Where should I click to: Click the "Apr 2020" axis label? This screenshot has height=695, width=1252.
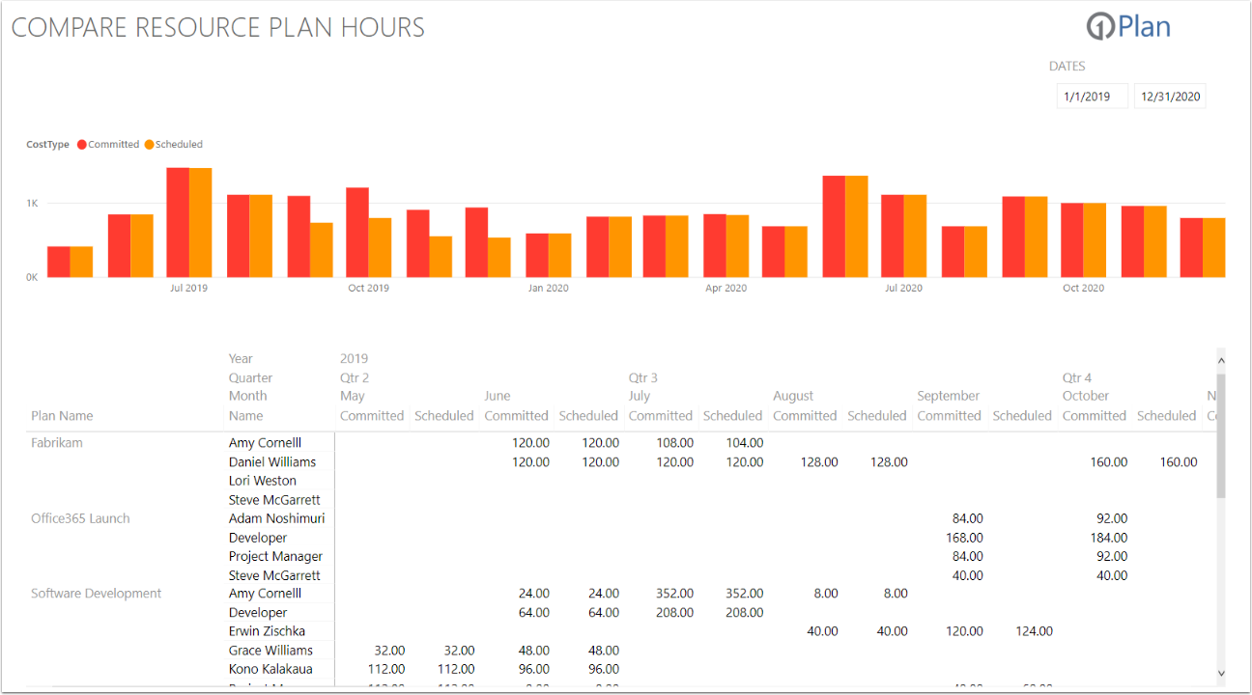pos(726,288)
